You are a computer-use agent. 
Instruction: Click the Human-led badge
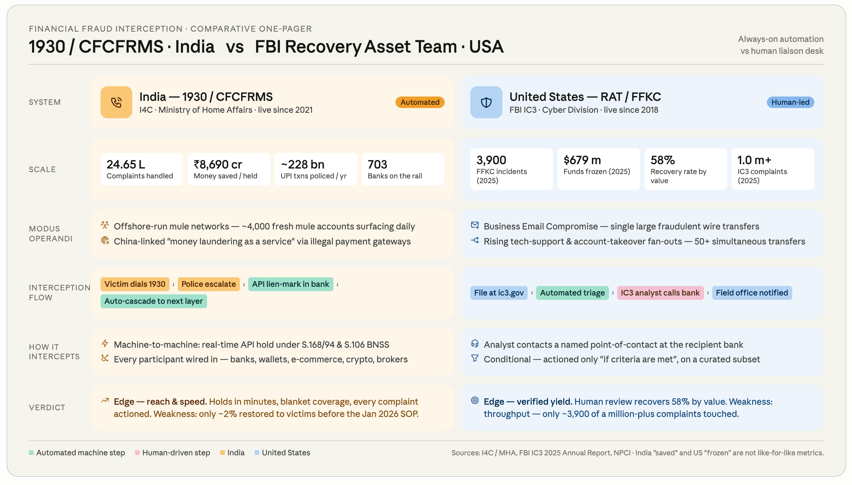click(790, 102)
